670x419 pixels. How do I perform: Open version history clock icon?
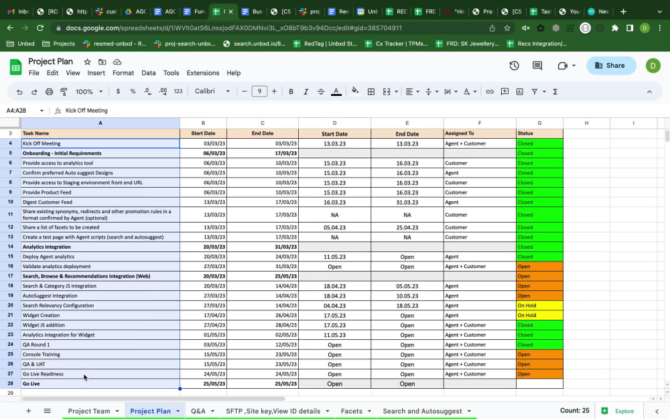point(514,66)
